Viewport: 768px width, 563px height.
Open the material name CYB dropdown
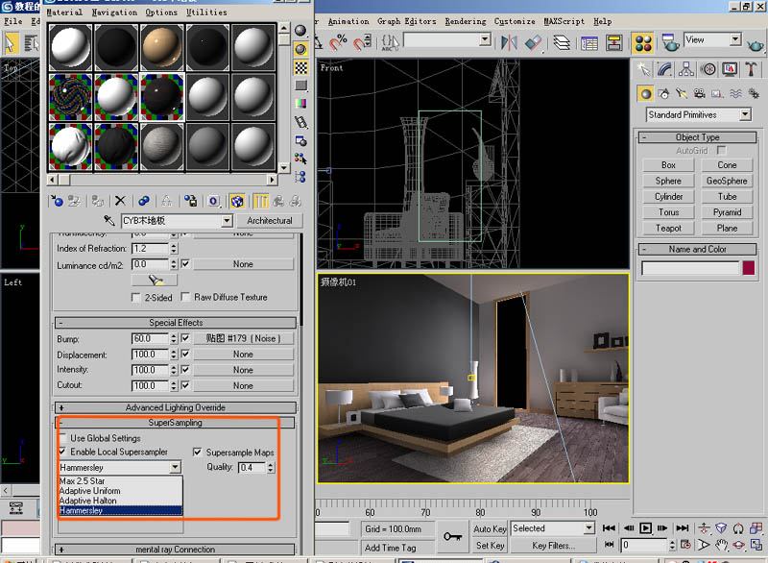227,221
